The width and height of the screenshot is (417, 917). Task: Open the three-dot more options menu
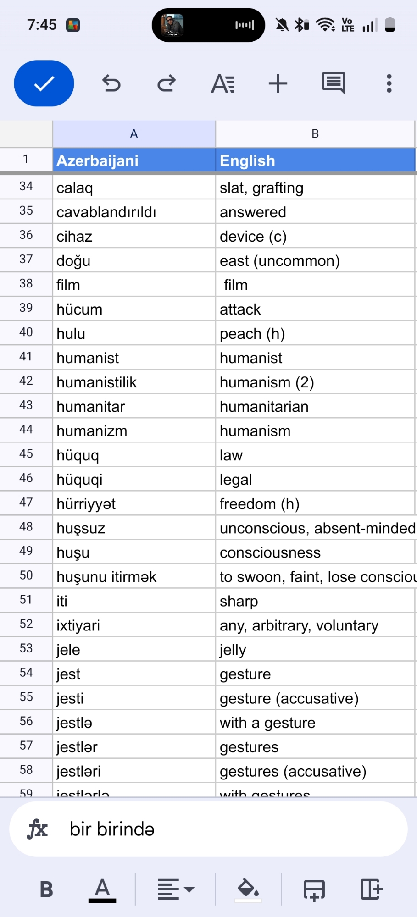(x=389, y=83)
